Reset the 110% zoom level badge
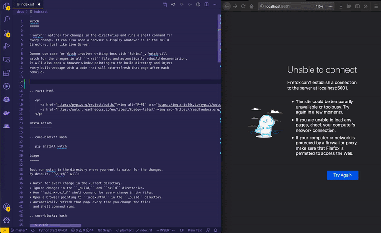This screenshot has height=233, width=381. click(x=319, y=6)
